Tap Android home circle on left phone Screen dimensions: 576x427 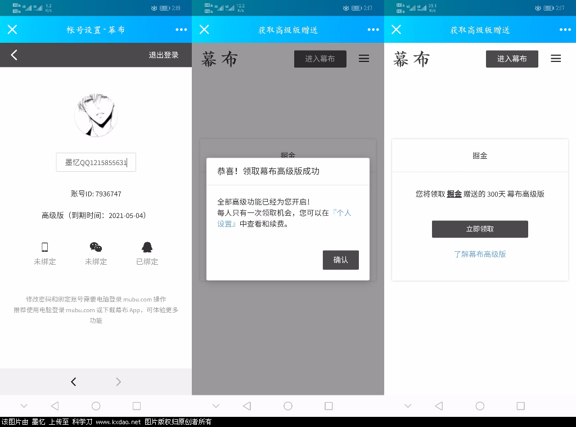pyautogui.click(x=96, y=406)
